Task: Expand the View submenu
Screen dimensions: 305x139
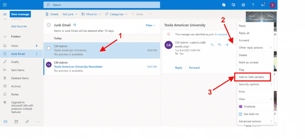Action: (x=255, y=99)
